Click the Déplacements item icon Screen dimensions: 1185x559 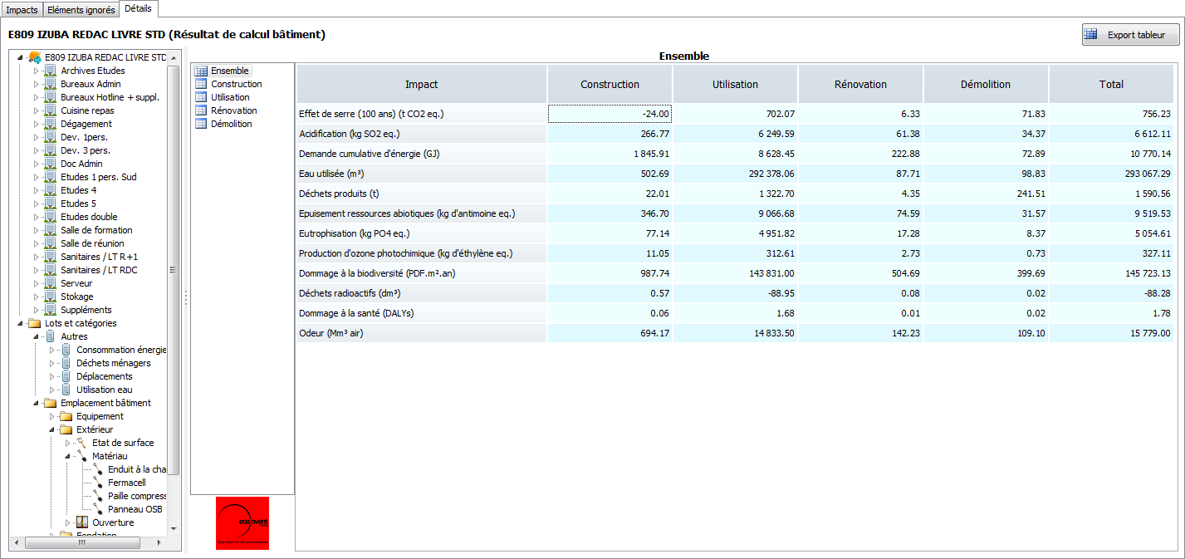pos(66,376)
